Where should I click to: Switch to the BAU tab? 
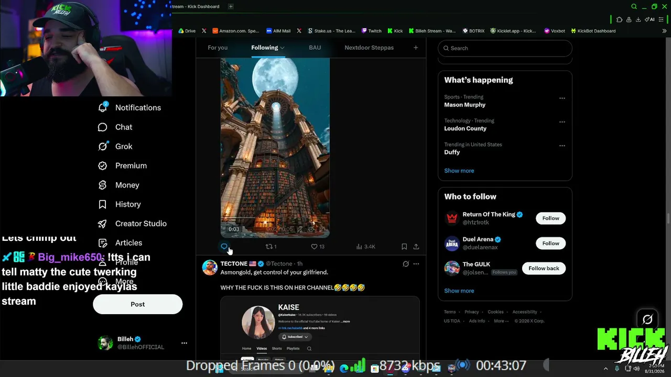click(315, 48)
